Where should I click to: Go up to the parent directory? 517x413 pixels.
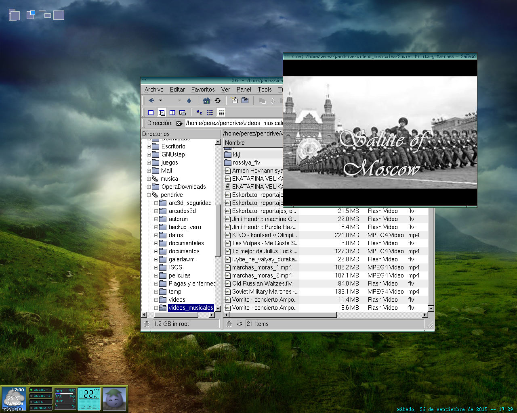pos(189,100)
